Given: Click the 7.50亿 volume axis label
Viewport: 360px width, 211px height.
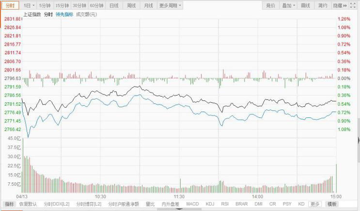Looking at the screenshot, I should tap(14, 184).
